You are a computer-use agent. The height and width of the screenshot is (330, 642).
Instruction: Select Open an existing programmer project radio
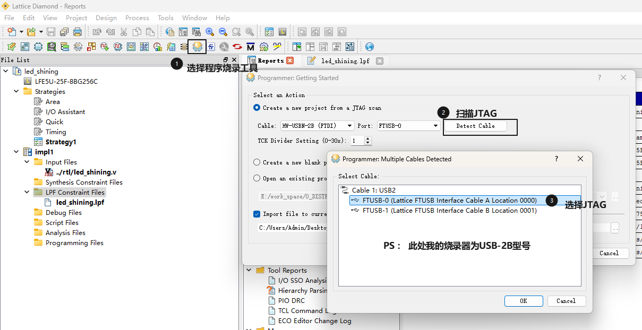tap(257, 178)
